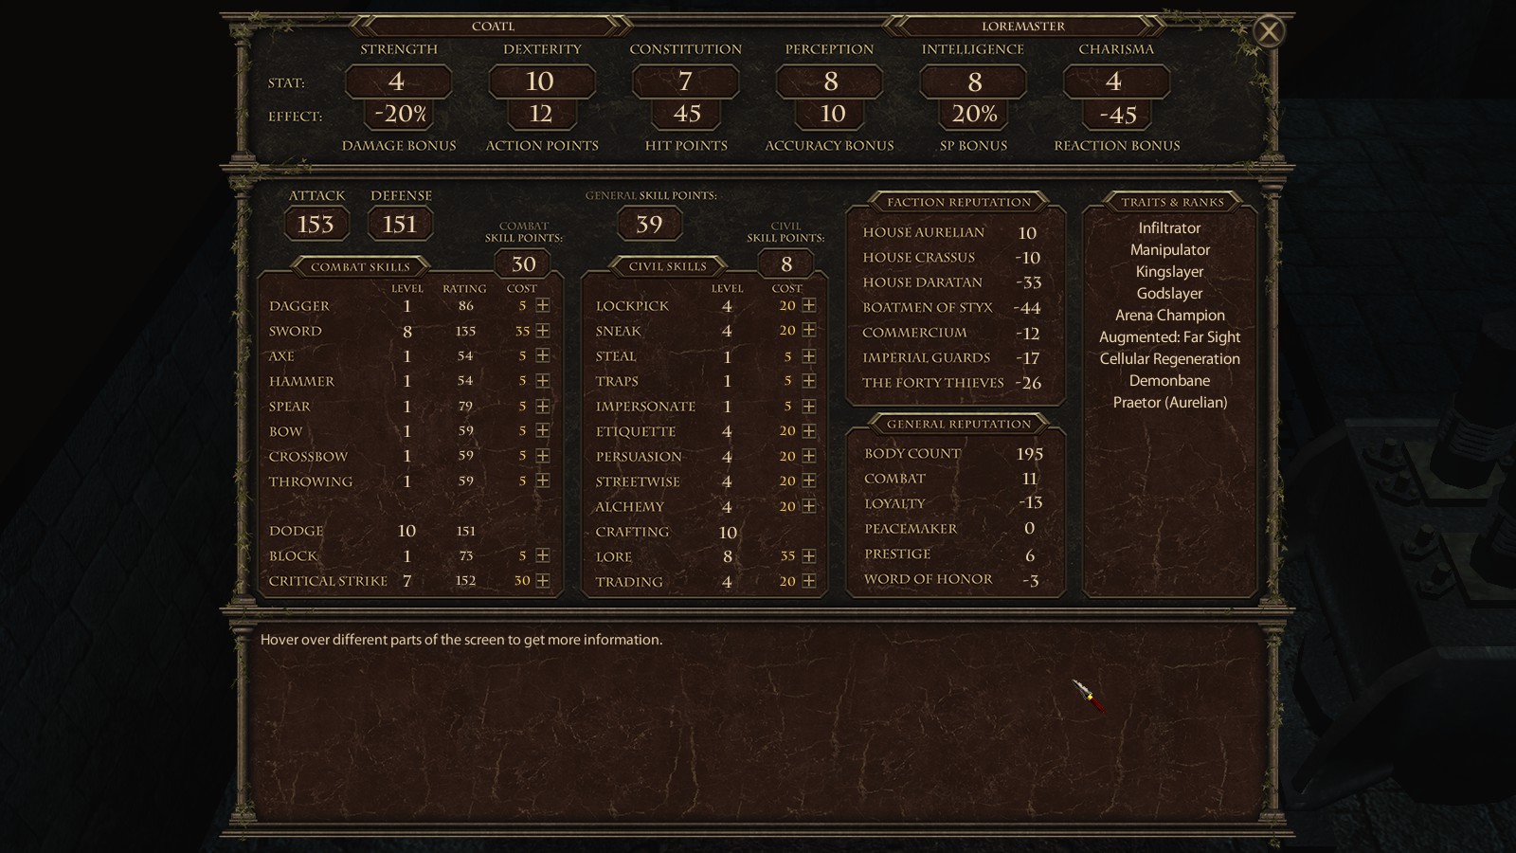This screenshot has height=853, width=1516.
Task: Raise Sword skill using the plus icon
Action: [543, 331]
